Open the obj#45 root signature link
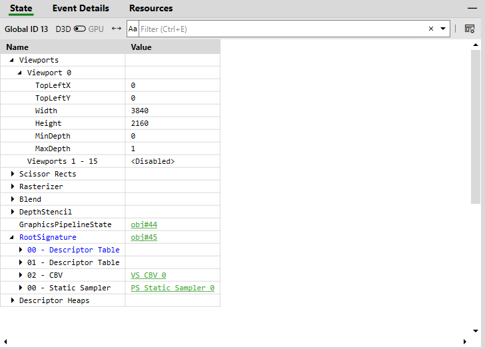Screen dimensions: 485x349 point(144,237)
